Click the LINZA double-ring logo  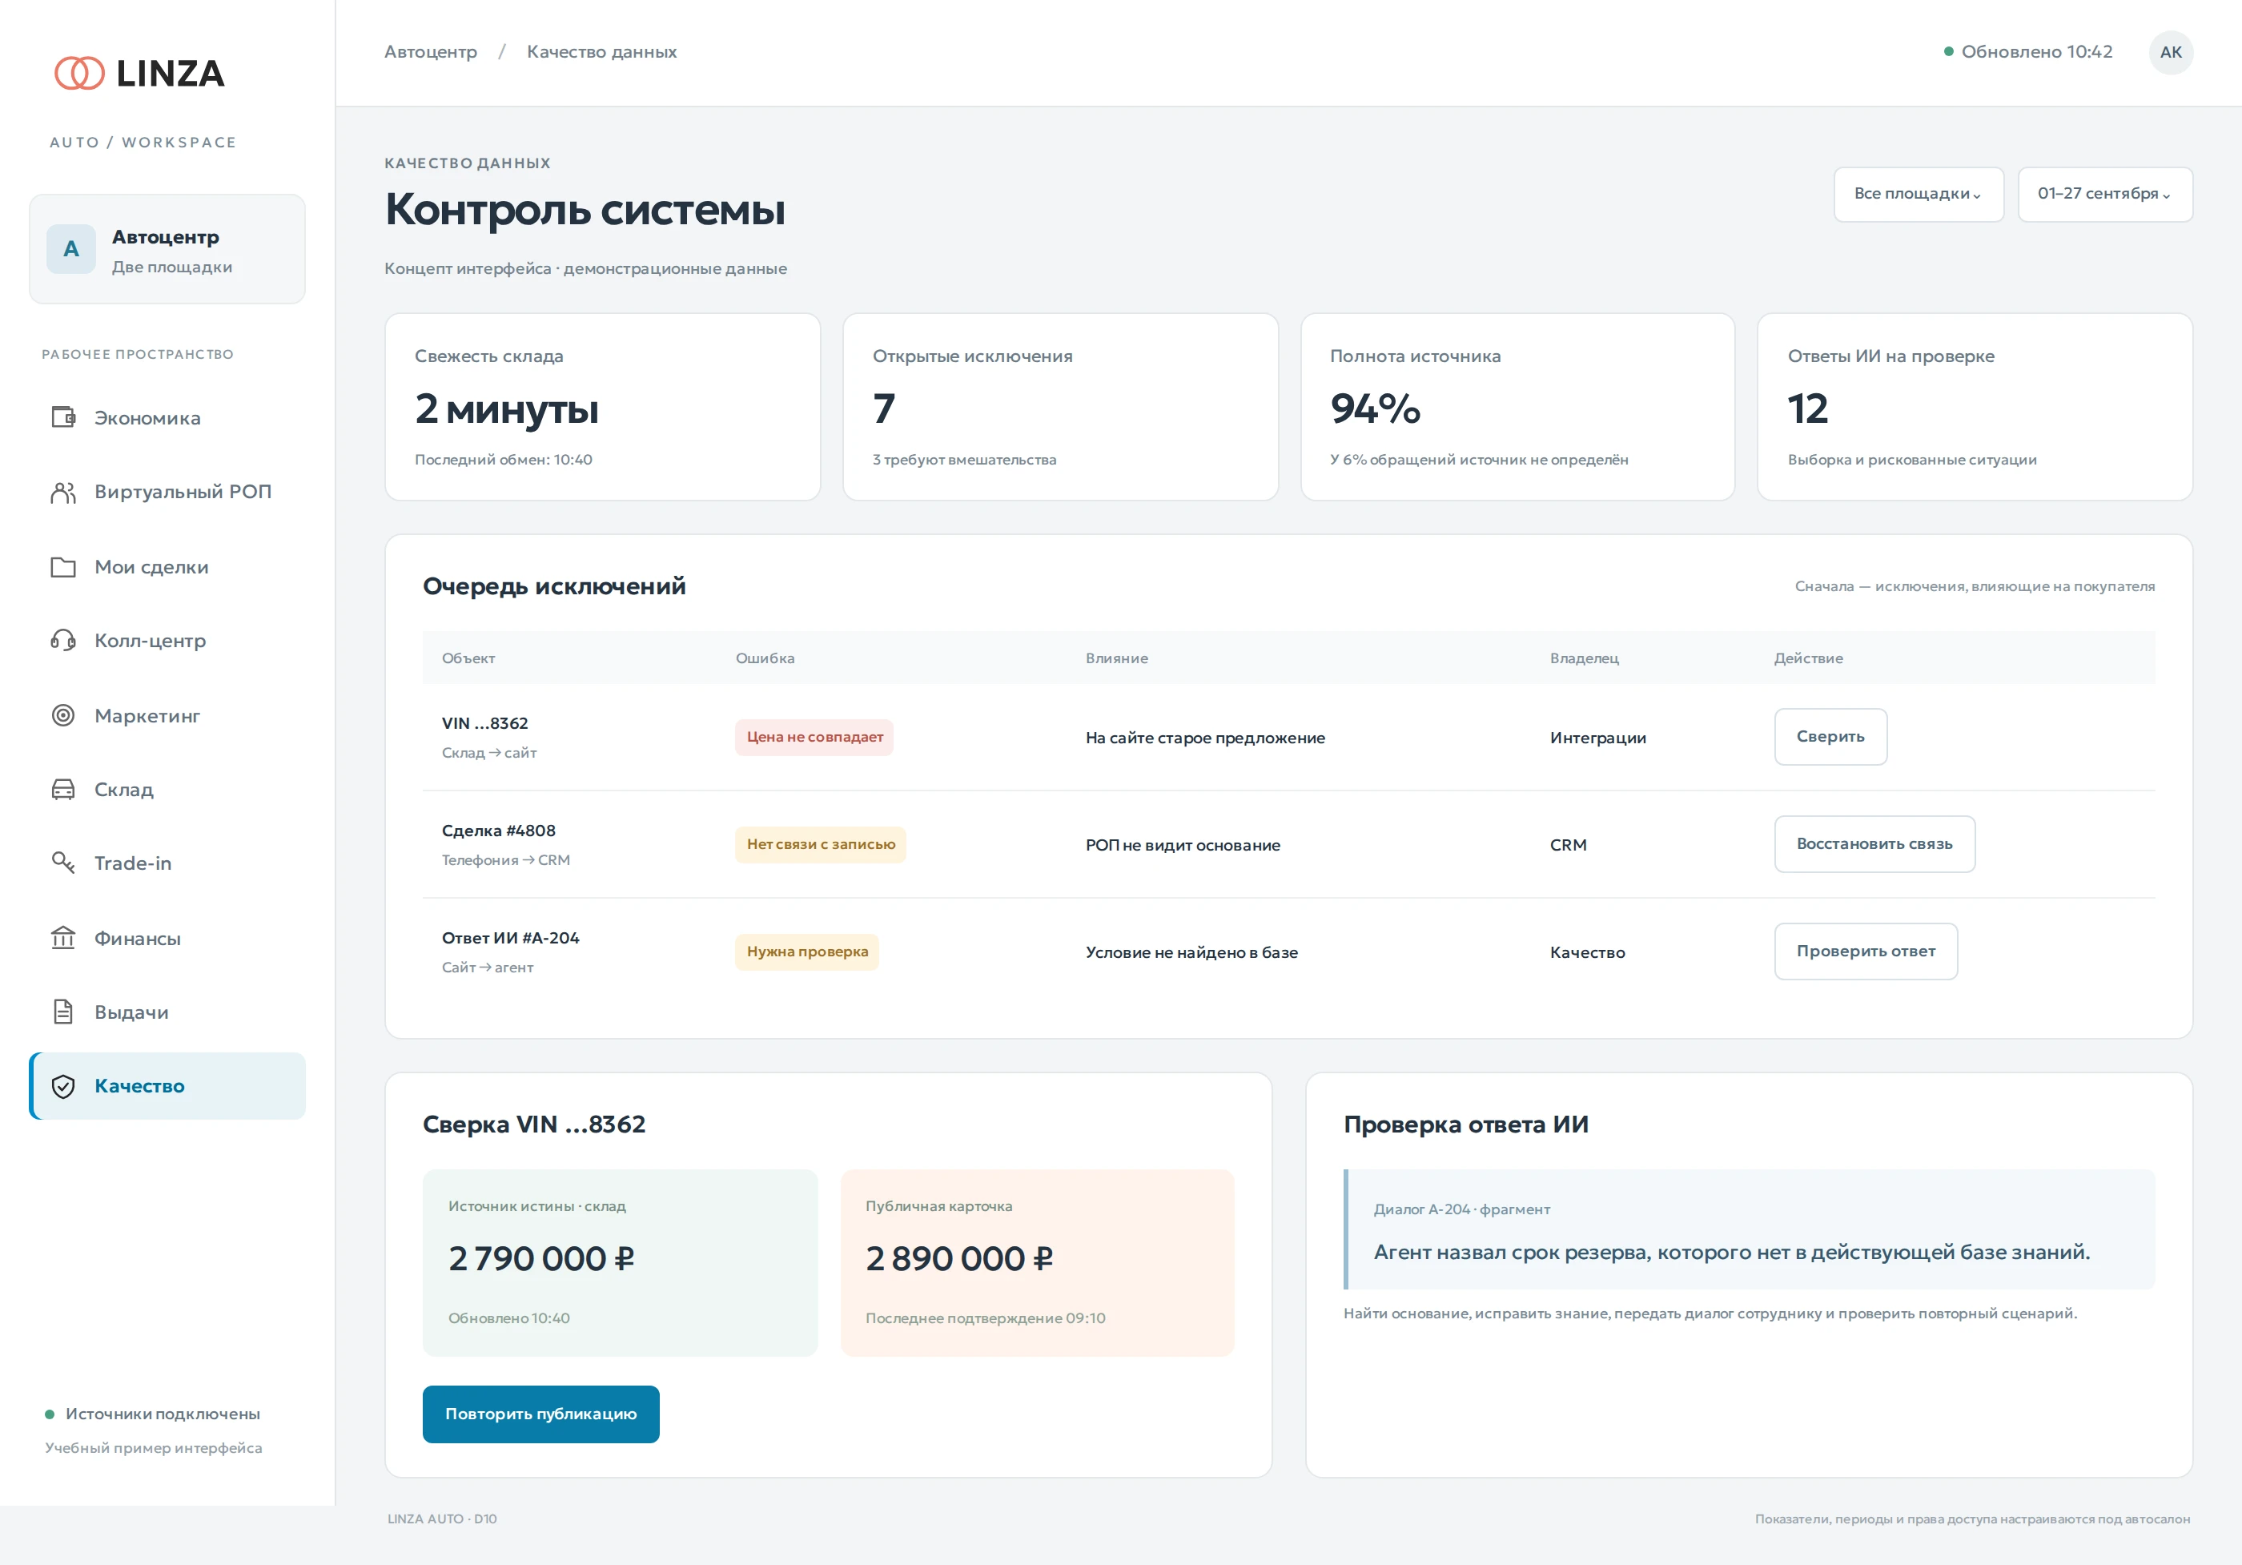tap(79, 73)
